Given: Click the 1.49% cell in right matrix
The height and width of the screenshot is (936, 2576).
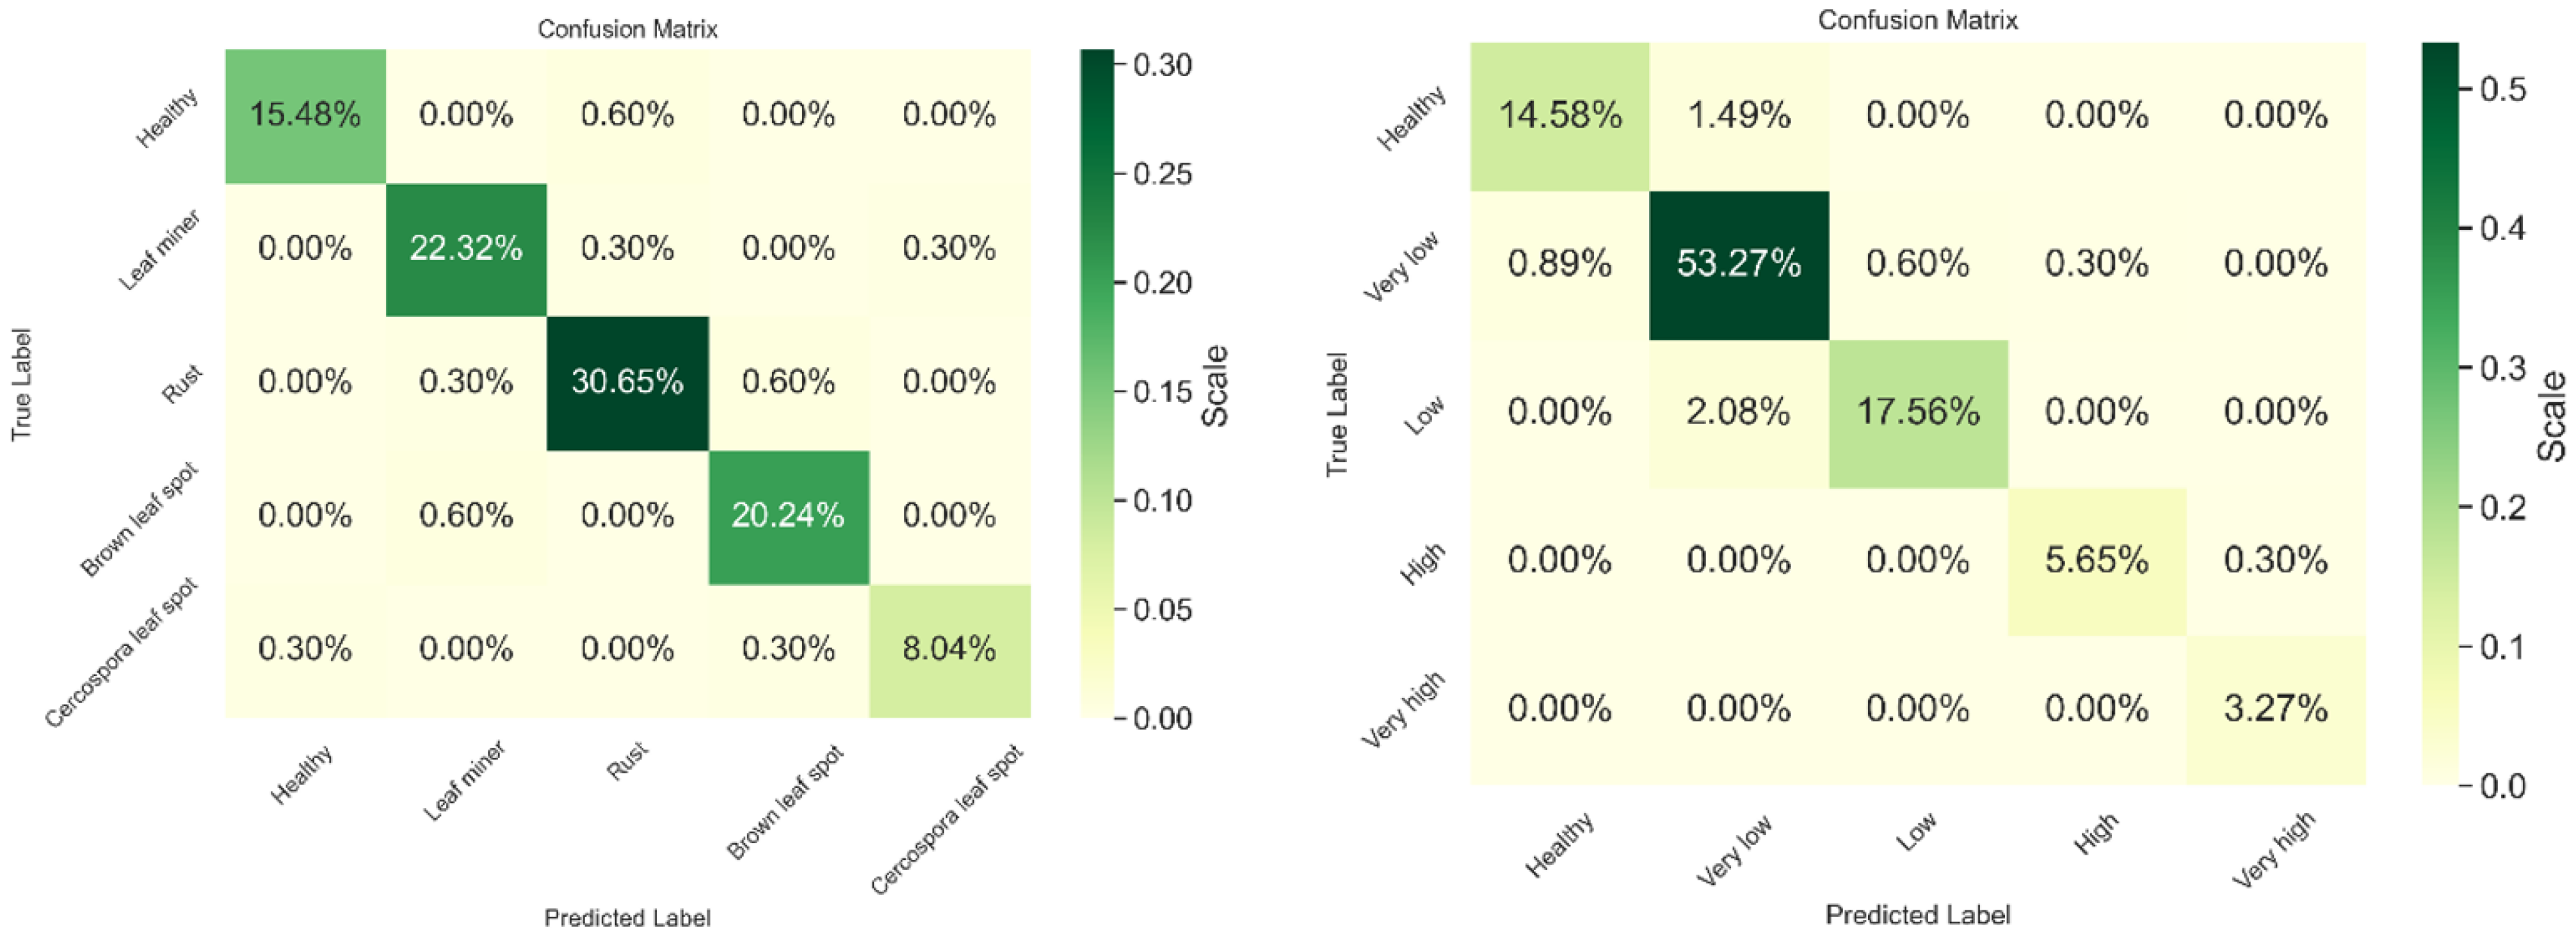Looking at the screenshot, I should click(1738, 116).
